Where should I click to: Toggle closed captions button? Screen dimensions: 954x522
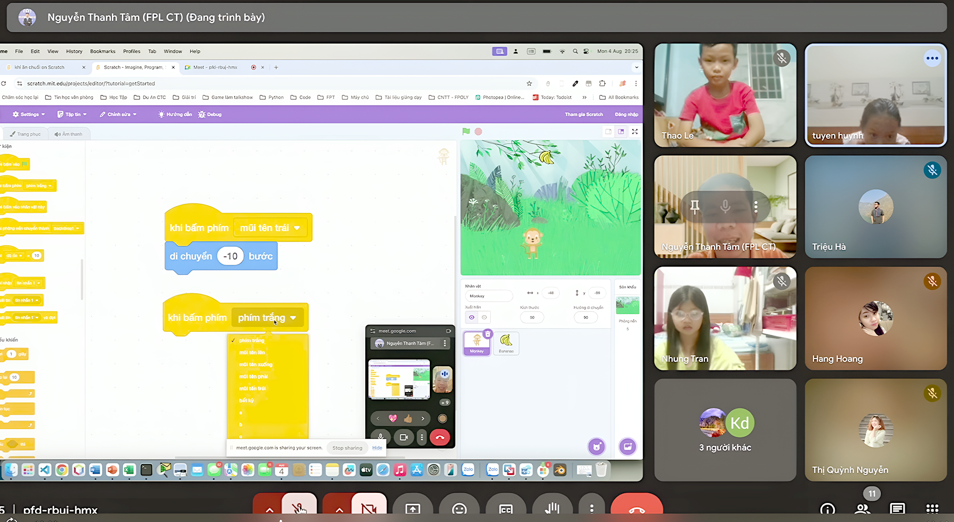(x=506, y=509)
